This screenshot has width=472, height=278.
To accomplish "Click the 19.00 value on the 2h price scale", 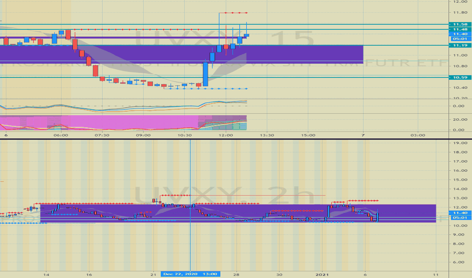I will click(x=460, y=143).
